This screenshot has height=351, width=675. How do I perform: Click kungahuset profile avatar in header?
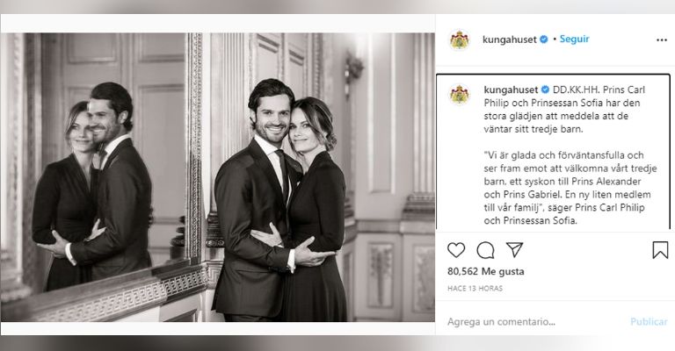(460, 39)
